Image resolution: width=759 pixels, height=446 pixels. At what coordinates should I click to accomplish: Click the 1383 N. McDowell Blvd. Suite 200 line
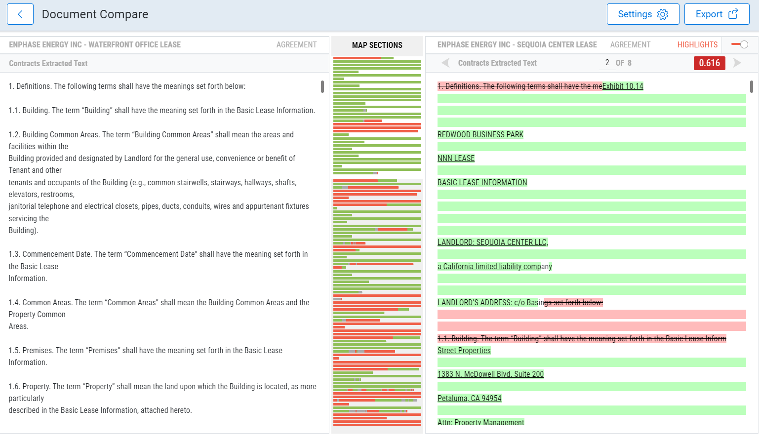(490, 374)
